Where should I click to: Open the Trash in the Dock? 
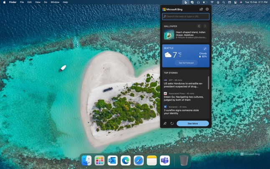(x=184, y=160)
